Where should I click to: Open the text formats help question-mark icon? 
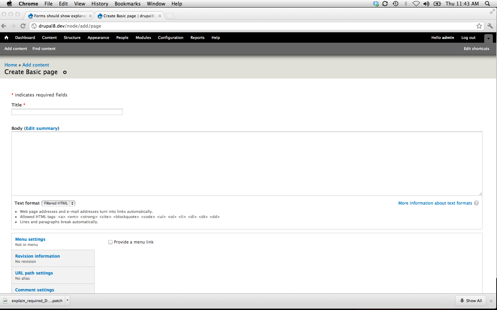[x=476, y=203]
